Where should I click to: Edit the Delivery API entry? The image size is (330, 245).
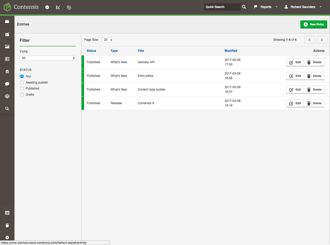(295, 62)
